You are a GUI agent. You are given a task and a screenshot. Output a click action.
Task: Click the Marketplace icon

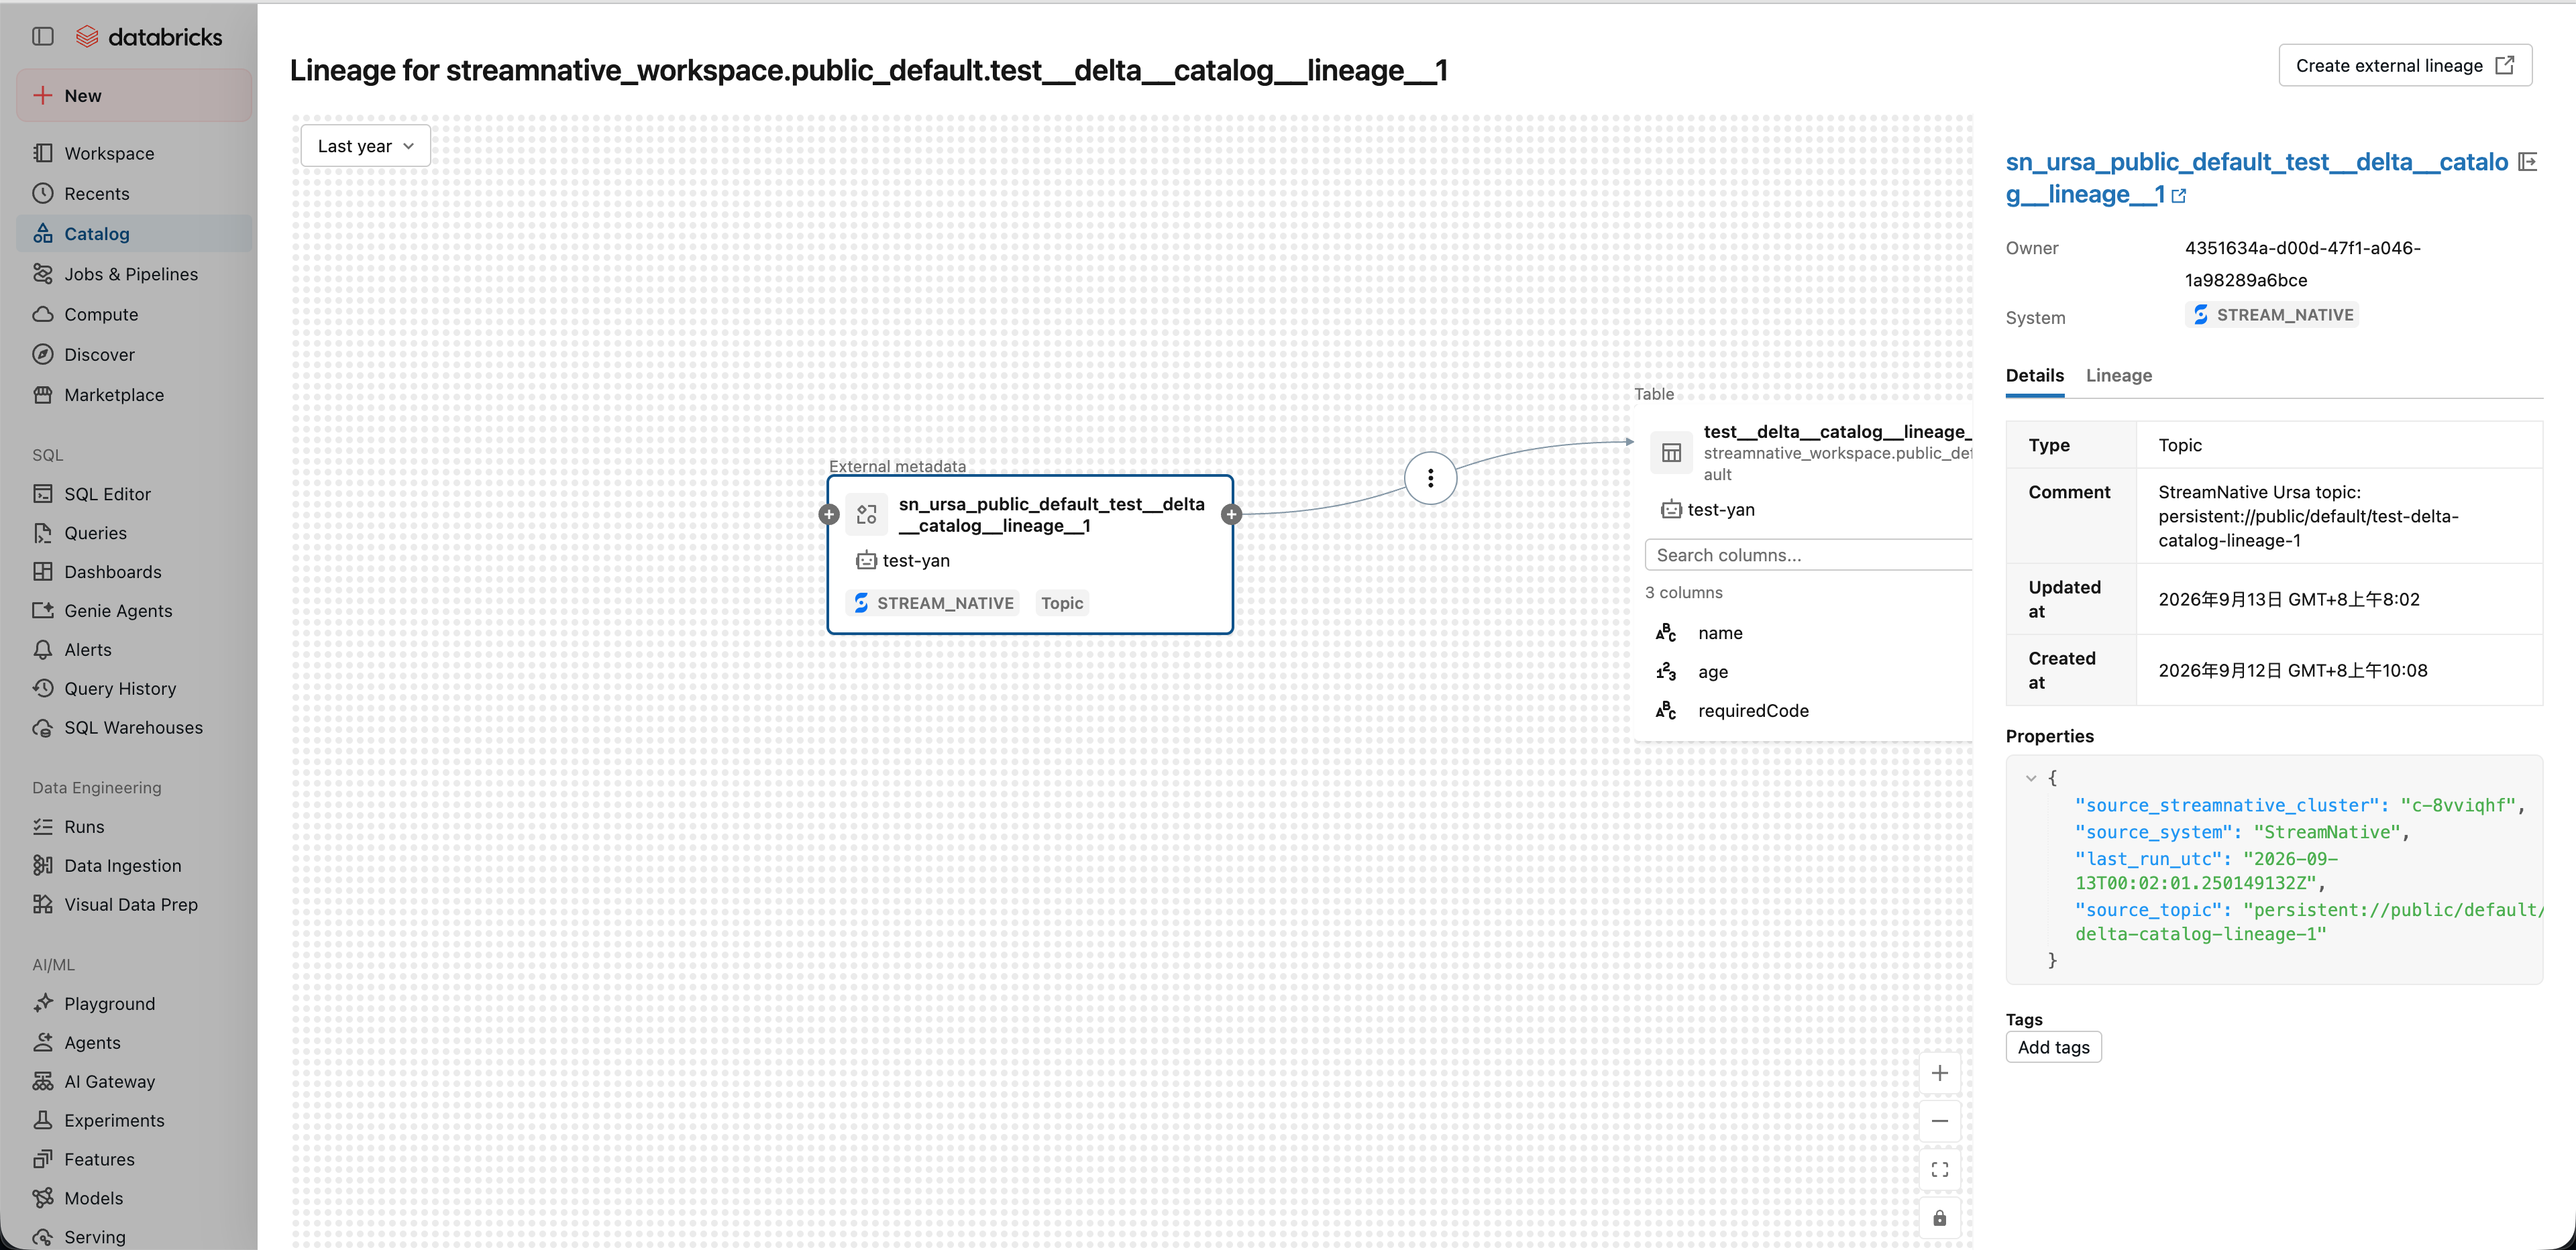[43, 394]
